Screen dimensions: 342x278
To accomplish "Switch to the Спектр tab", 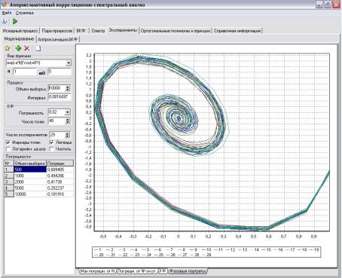I will [x=98, y=31].
